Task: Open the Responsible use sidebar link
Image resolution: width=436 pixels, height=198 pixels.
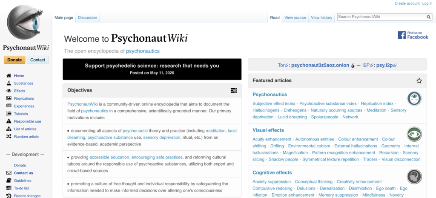Action: (28, 121)
